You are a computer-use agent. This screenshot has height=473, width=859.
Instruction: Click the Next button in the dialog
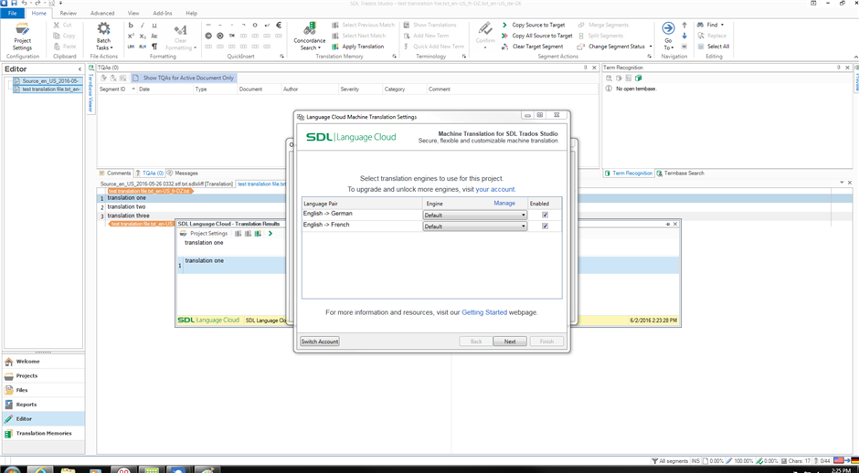coord(509,342)
